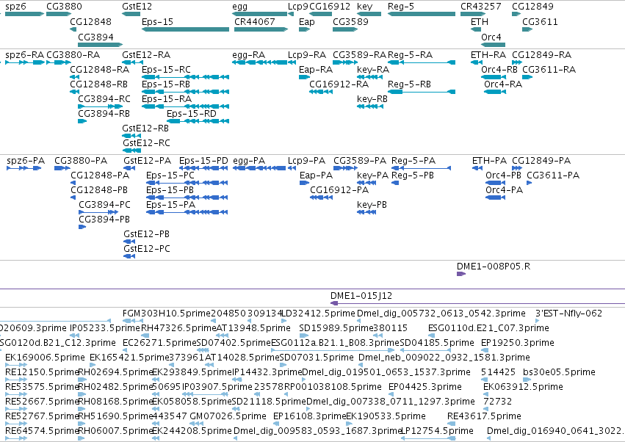Open the CG3611 gene label
This screenshot has height=442, width=625.
(540, 21)
